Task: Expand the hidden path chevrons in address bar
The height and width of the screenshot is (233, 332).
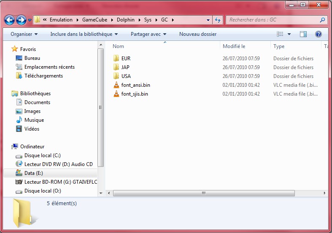Action: click(x=45, y=20)
